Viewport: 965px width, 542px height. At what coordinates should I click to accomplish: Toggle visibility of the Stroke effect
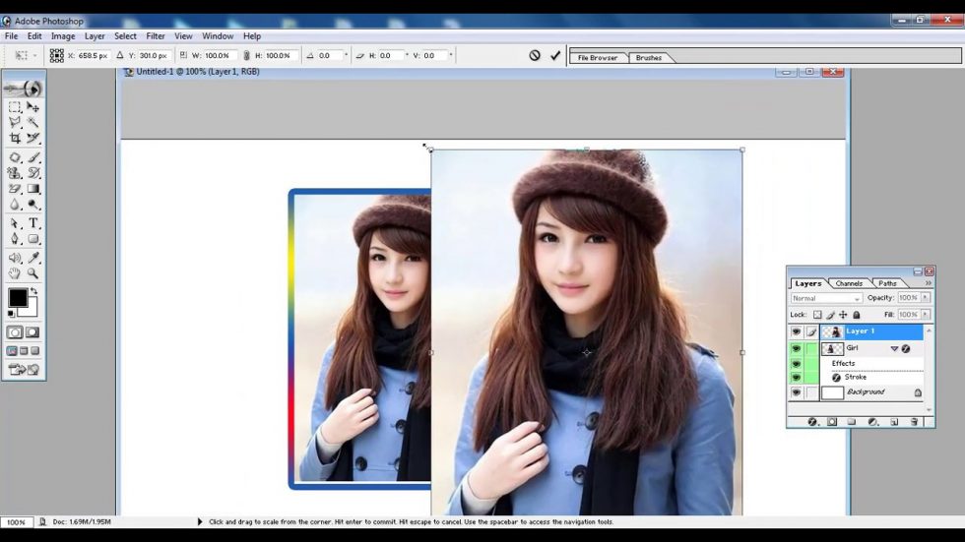click(796, 378)
